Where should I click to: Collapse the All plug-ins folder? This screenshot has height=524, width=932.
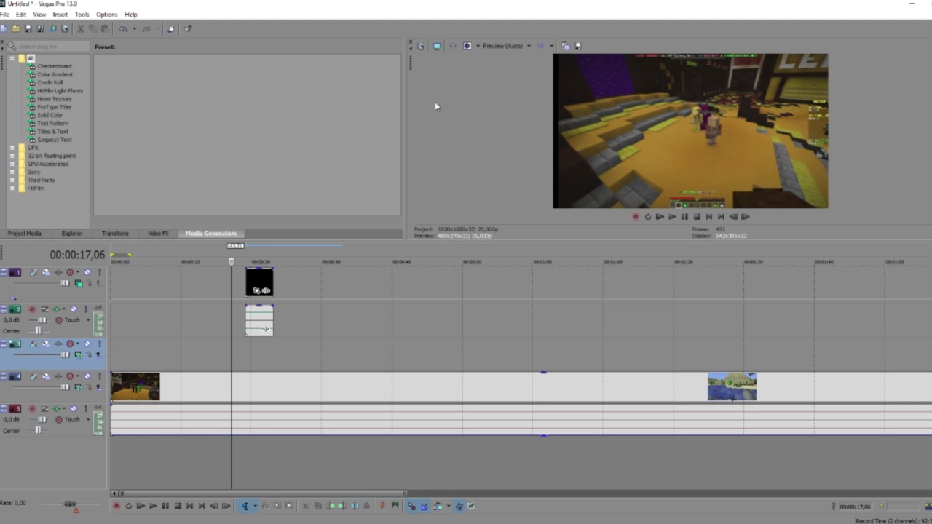[12, 58]
